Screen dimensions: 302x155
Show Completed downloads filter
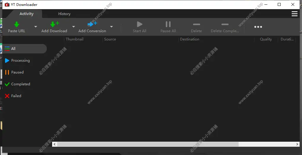[20, 84]
